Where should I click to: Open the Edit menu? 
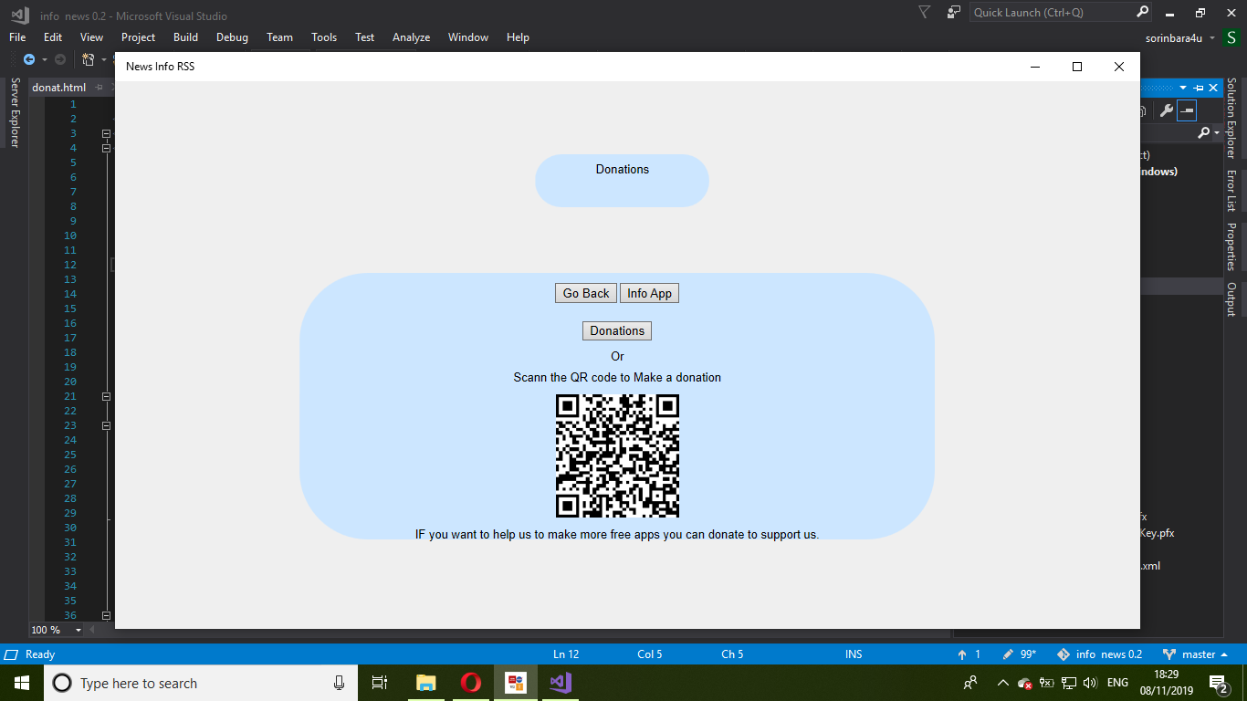53,37
